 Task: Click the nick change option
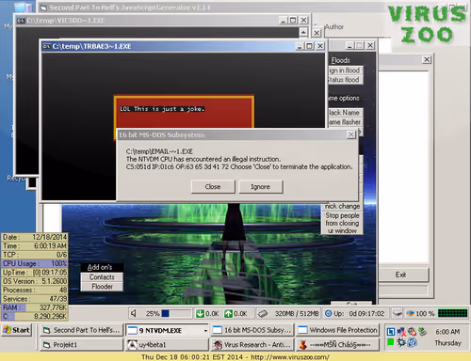342,206
